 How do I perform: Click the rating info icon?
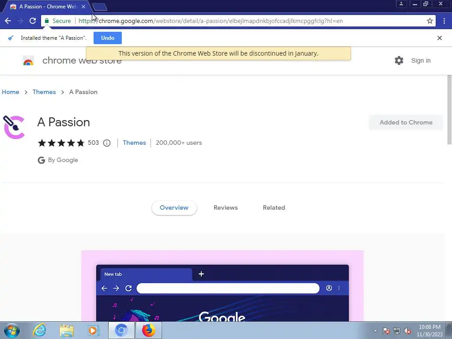(107, 143)
